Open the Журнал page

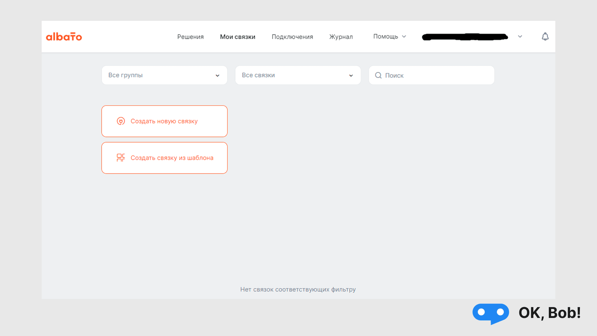coord(341,37)
